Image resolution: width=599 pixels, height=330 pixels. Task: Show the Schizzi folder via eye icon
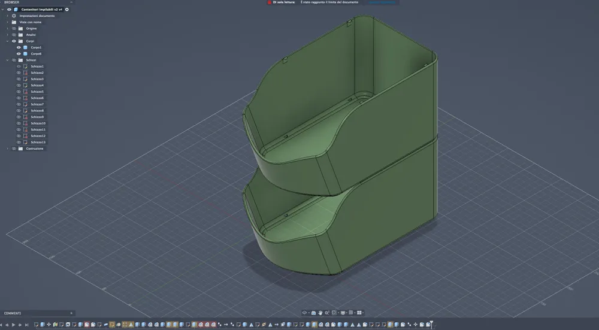(x=14, y=60)
